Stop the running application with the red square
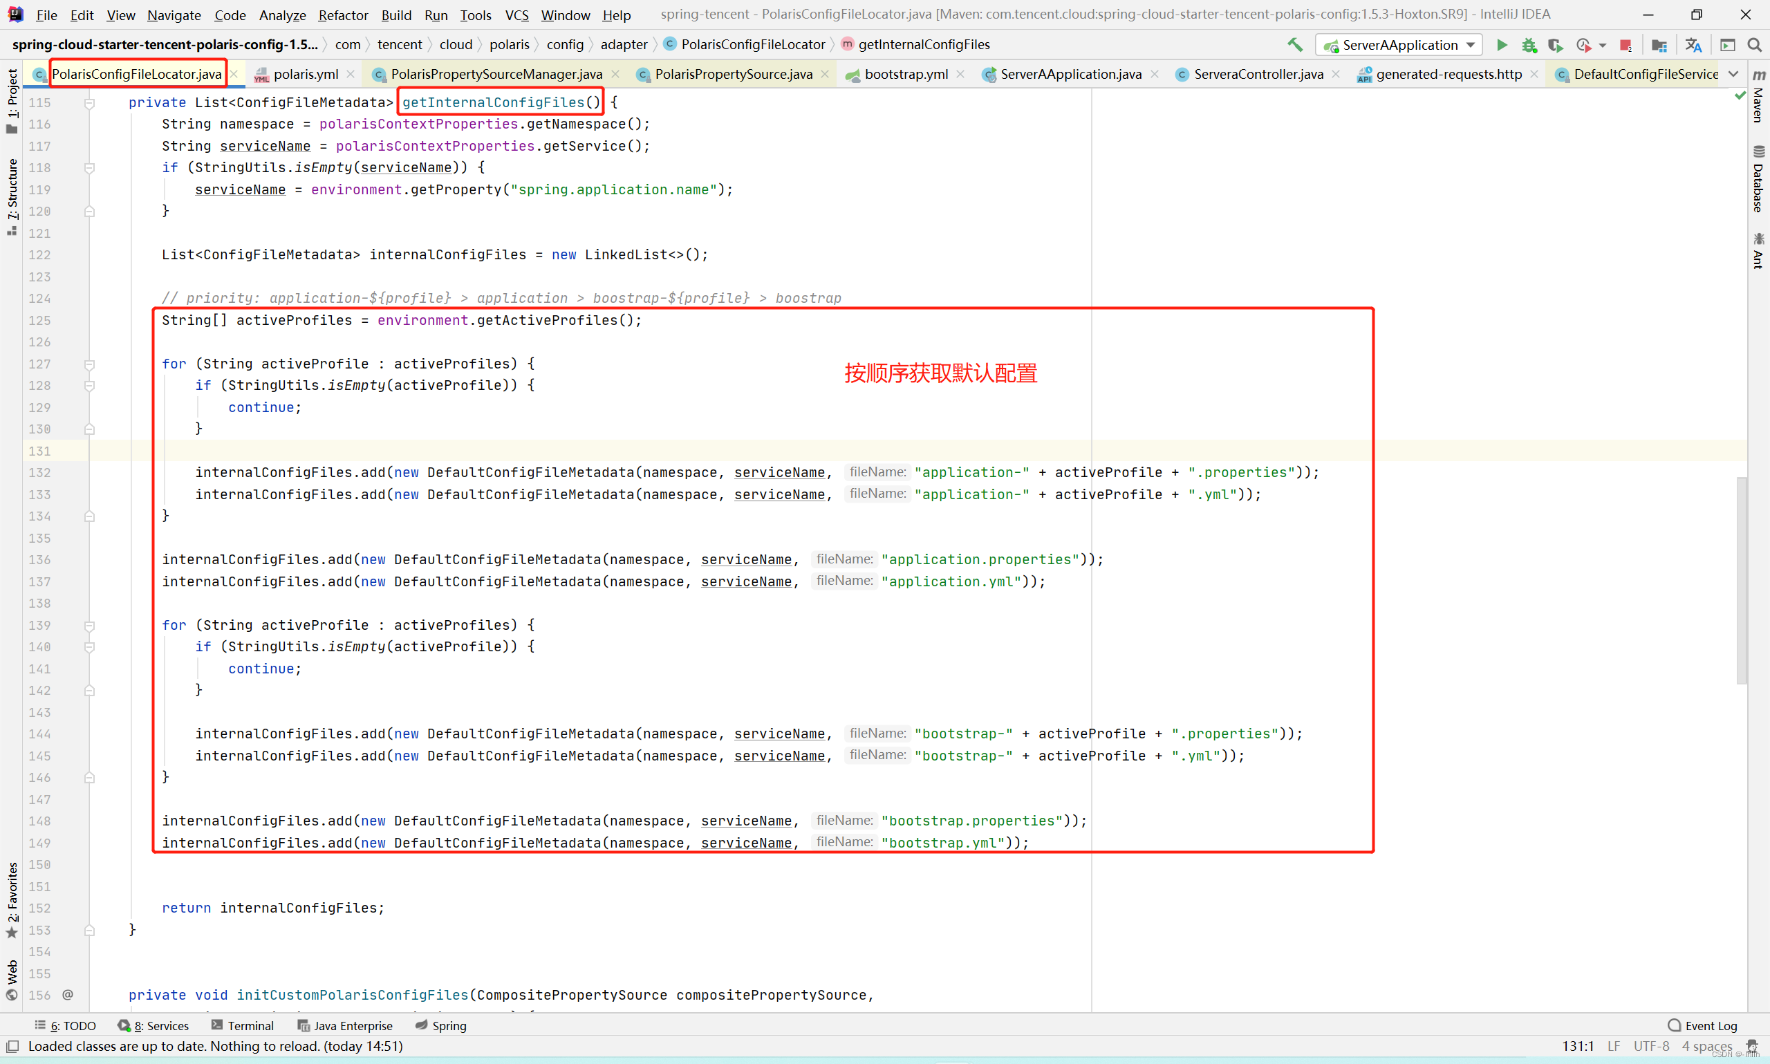This screenshot has height=1064, width=1770. [x=1626, y=44]
